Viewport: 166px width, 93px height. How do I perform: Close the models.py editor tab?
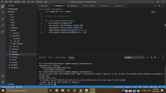64,6
